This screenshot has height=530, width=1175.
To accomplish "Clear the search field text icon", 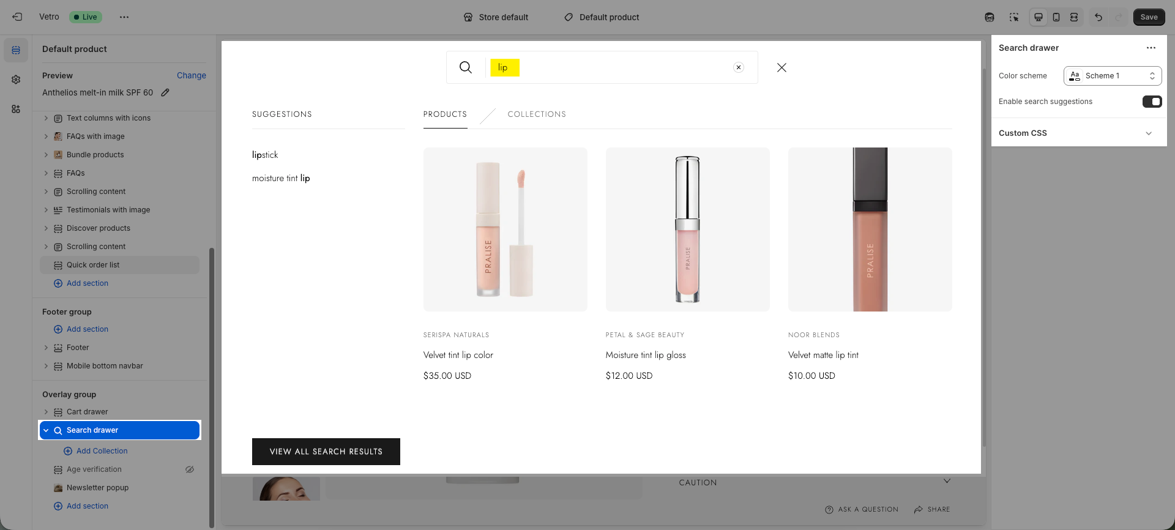I will [x=739, y=67].
